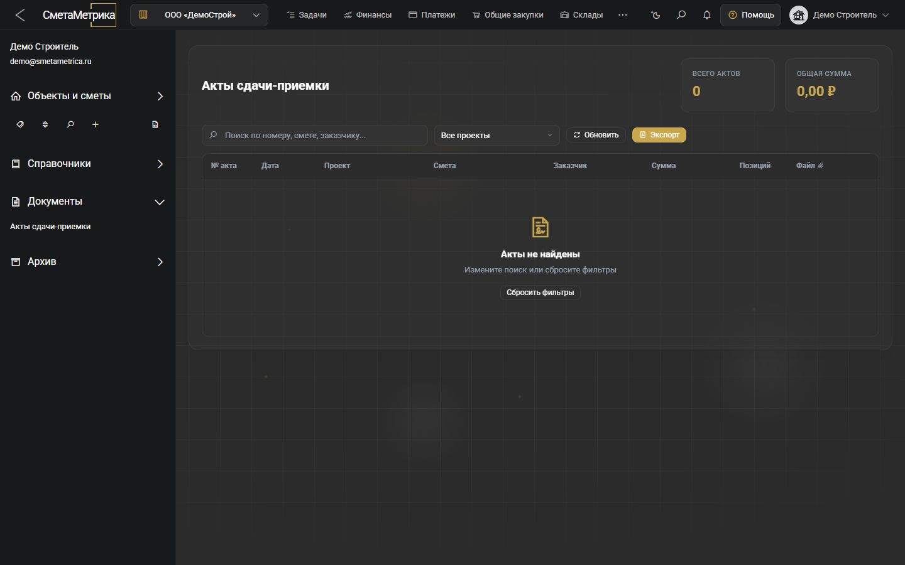Click the sidebar magnifier icon

coord(70,124)
